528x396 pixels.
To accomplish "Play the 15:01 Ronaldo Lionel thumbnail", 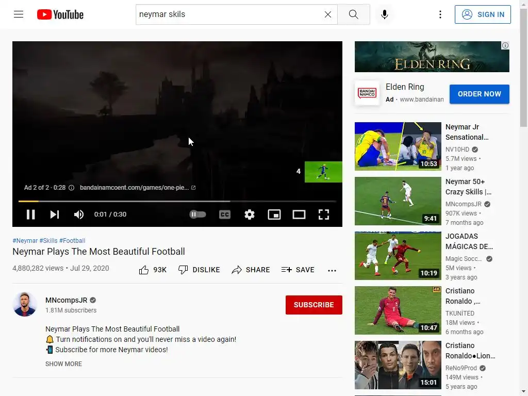I will point(398,365).
